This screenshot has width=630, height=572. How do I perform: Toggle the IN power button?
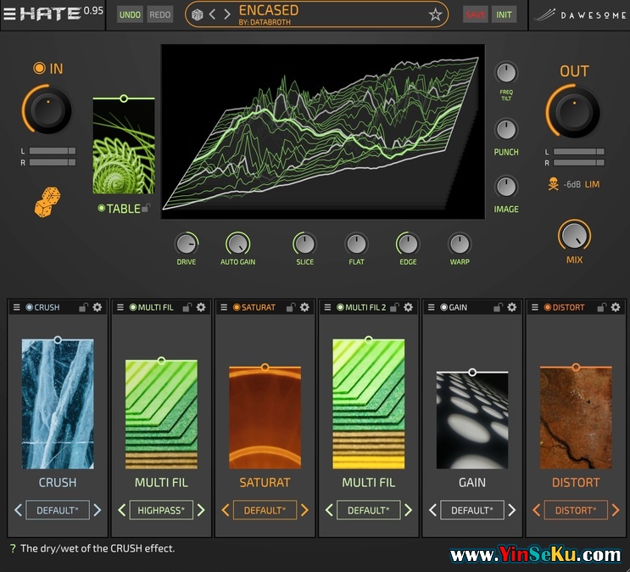point(39,69)
